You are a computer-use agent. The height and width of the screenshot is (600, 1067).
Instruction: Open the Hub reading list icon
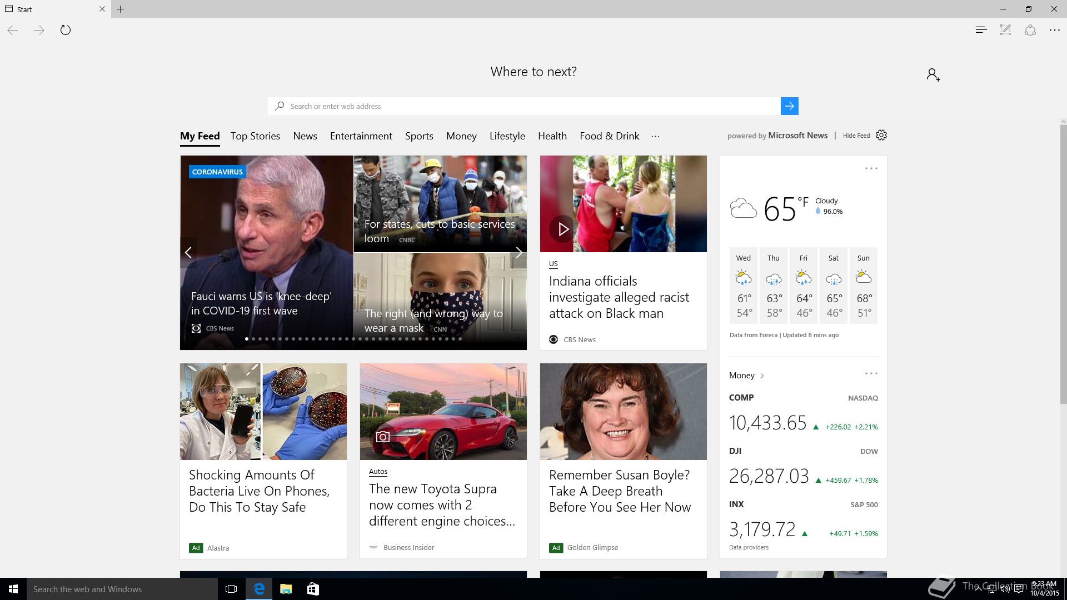981,30
